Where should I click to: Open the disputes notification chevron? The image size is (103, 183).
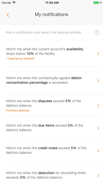click(98, 105)
